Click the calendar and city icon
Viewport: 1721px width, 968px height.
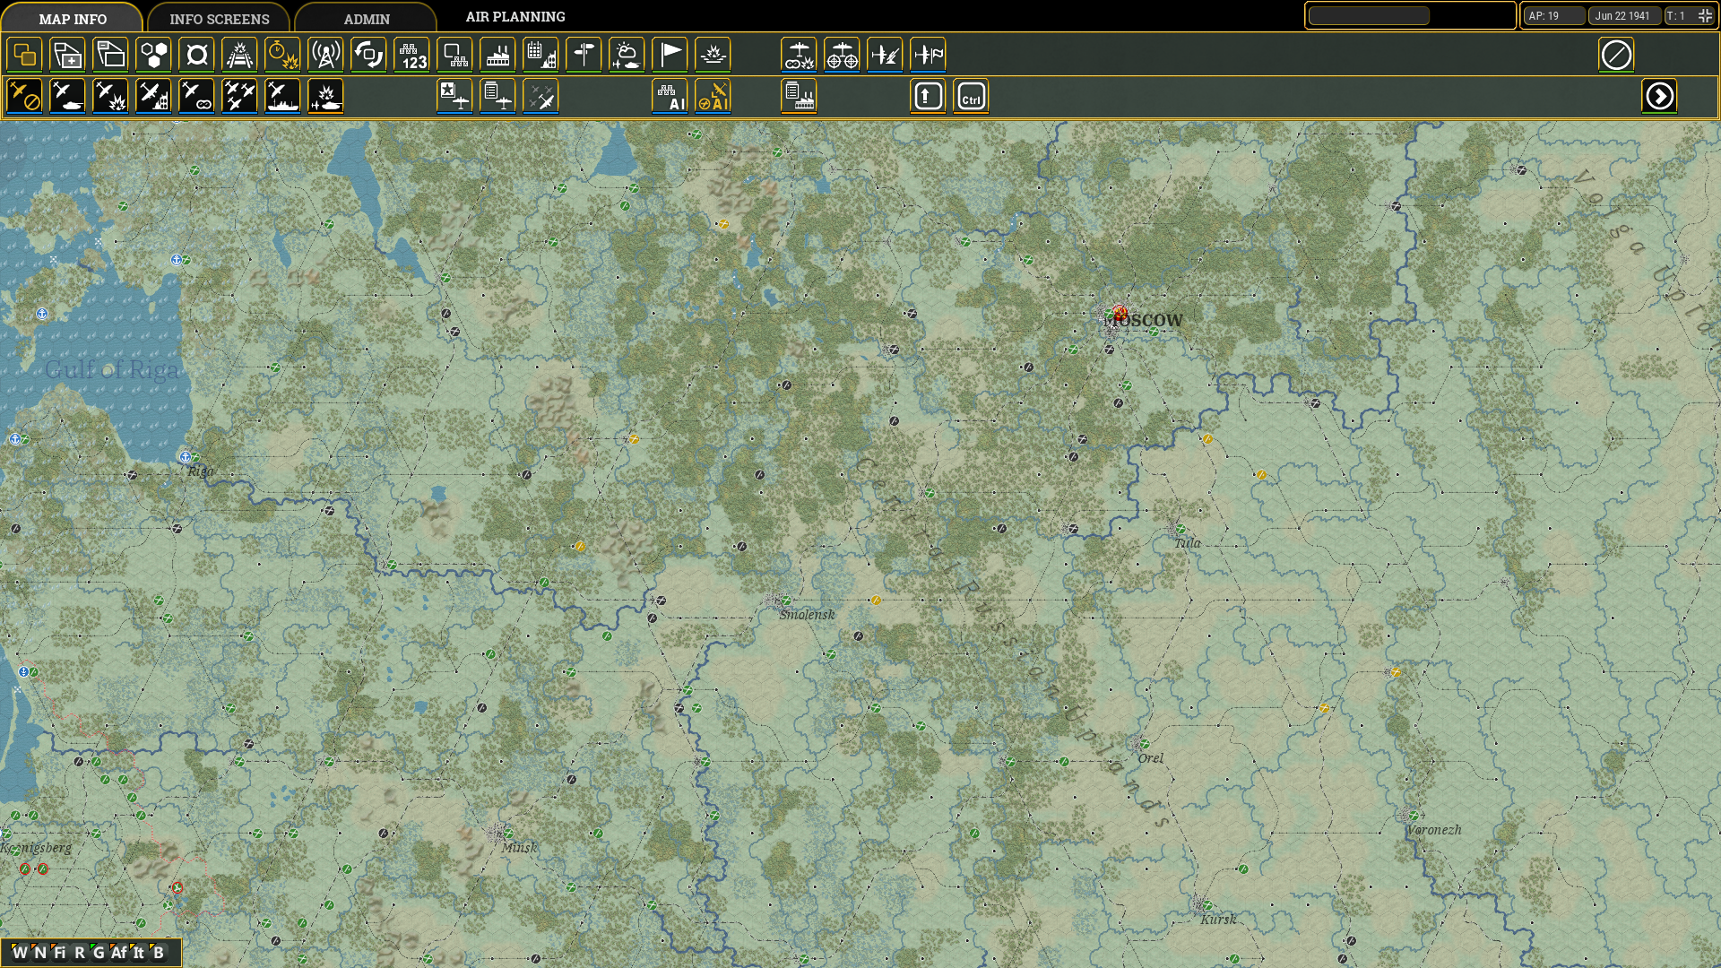click(541, 55)
